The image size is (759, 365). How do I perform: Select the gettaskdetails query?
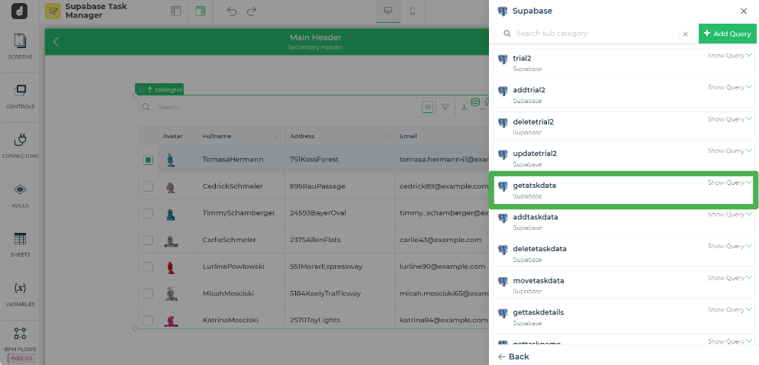click(x=623, y=317)
